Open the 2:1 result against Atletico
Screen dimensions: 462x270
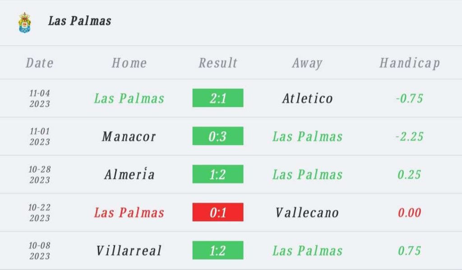click(x=218, y=98)
